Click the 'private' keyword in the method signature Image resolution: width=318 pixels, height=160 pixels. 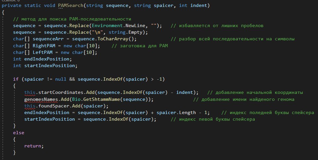(11, 6)
